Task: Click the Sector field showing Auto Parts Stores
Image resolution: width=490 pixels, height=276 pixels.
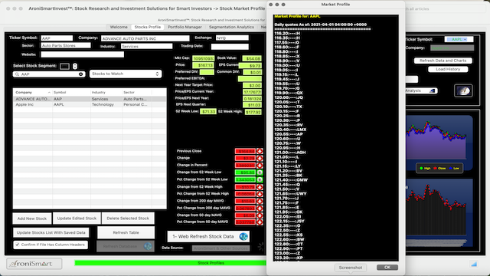Action: (66, 46)
